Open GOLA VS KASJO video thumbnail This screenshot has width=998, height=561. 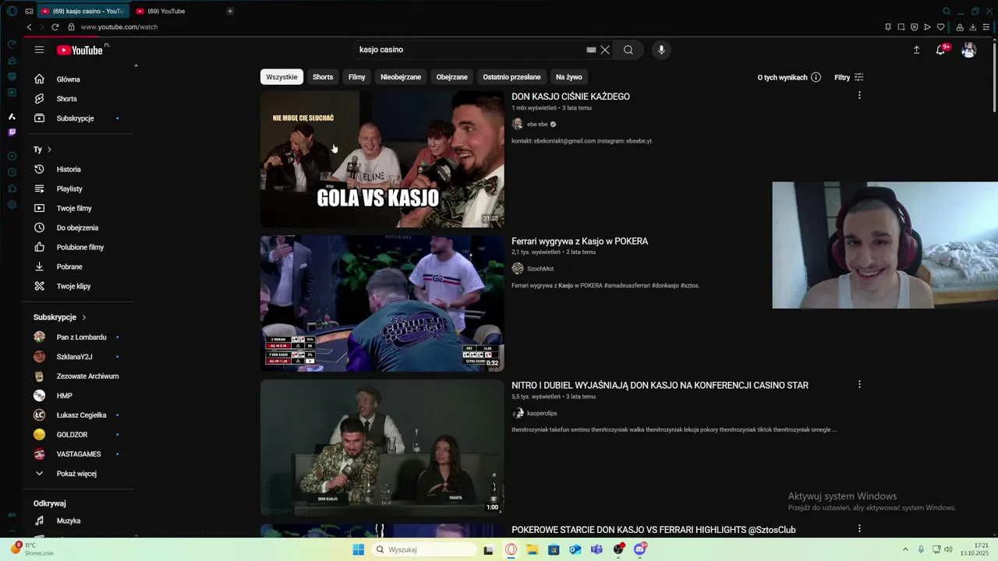(x=382, y=159)
